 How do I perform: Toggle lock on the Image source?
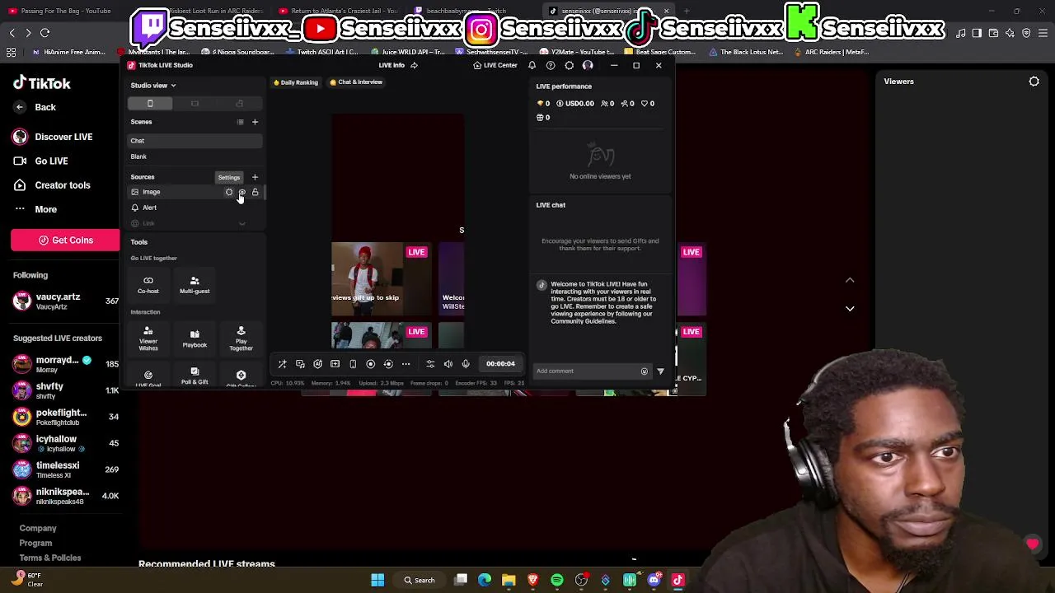point(255,192)
